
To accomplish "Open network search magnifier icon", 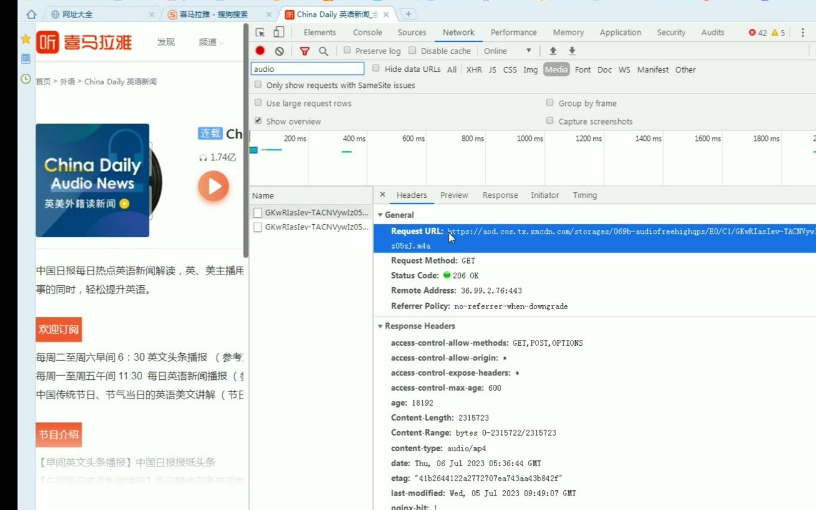I will pyautogui.click(x=324, y=51).
